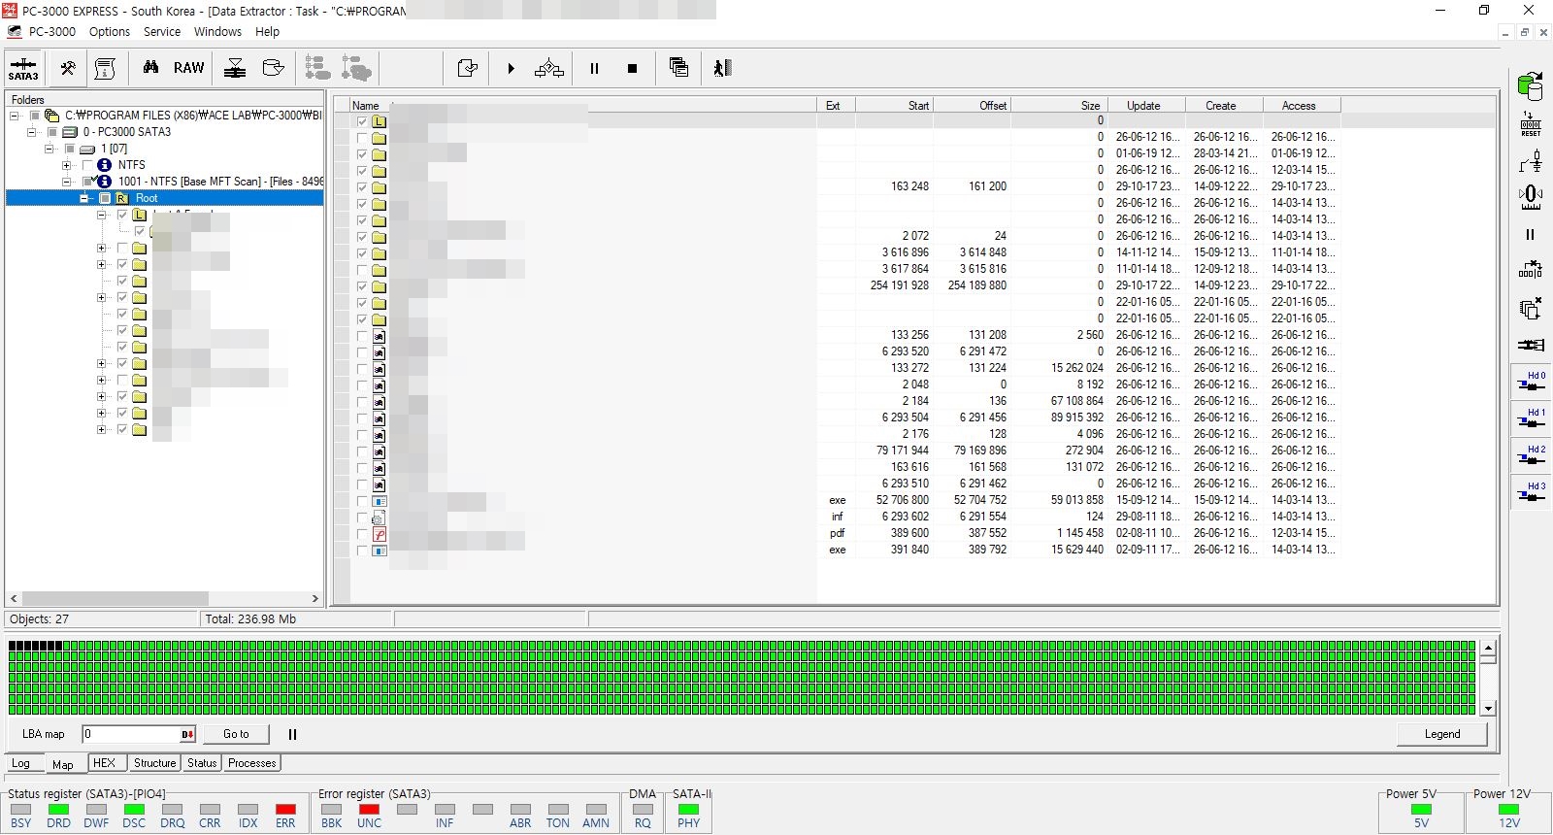The height and width of the screenshot is (835, 1553).
Task: Switch to the Processes tab
Action: (252, 763)
